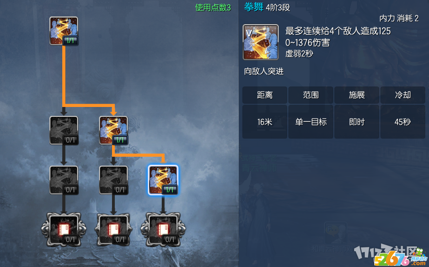Click ornate secret book node, middle column

tap(113, 229)
